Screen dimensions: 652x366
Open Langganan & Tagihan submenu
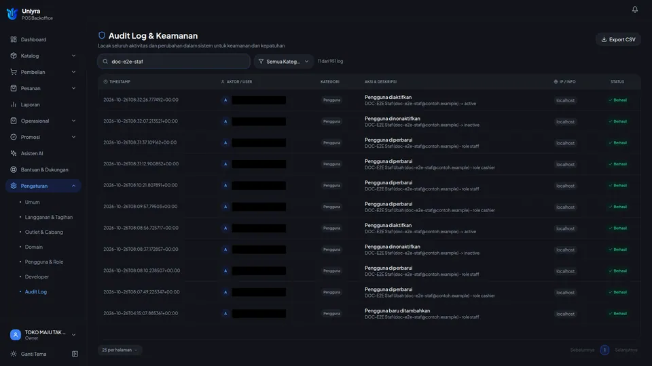(x=49, y=217)
